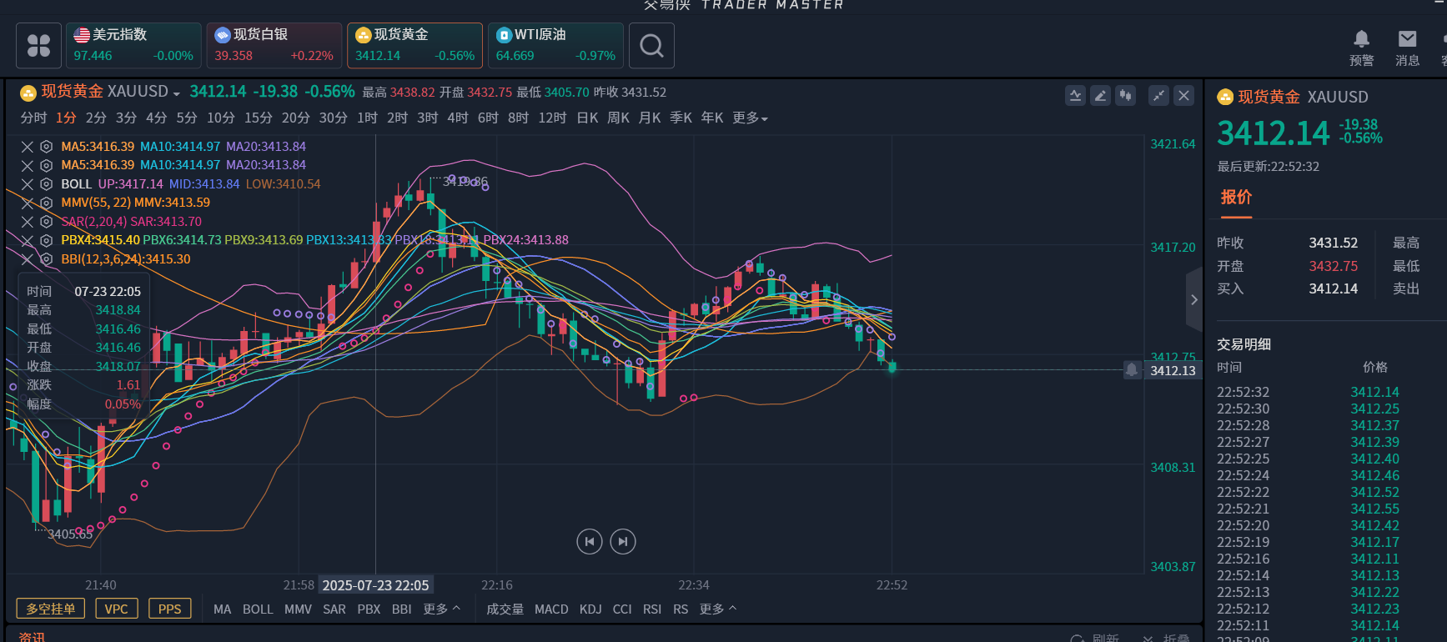Click the 3412.13 current price axis label
This screenshot has width=1447, height=642.
pyautogui.click(x=1173, y=371)
